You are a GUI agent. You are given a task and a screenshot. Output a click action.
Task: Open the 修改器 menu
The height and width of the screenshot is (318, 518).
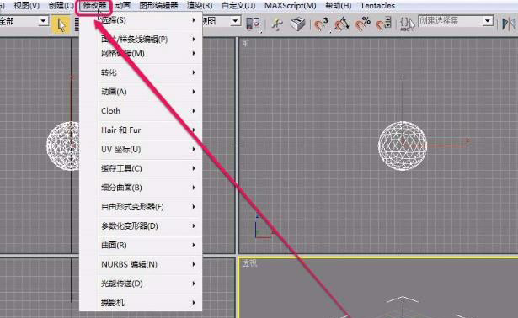tap(94, 6)
